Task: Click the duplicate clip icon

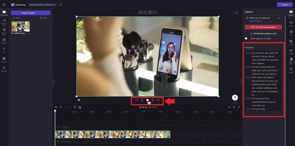Action: click(x=80, y=107)
